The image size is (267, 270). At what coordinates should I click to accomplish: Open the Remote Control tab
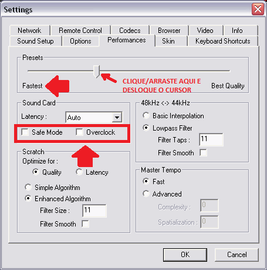[x=80, y=31]
